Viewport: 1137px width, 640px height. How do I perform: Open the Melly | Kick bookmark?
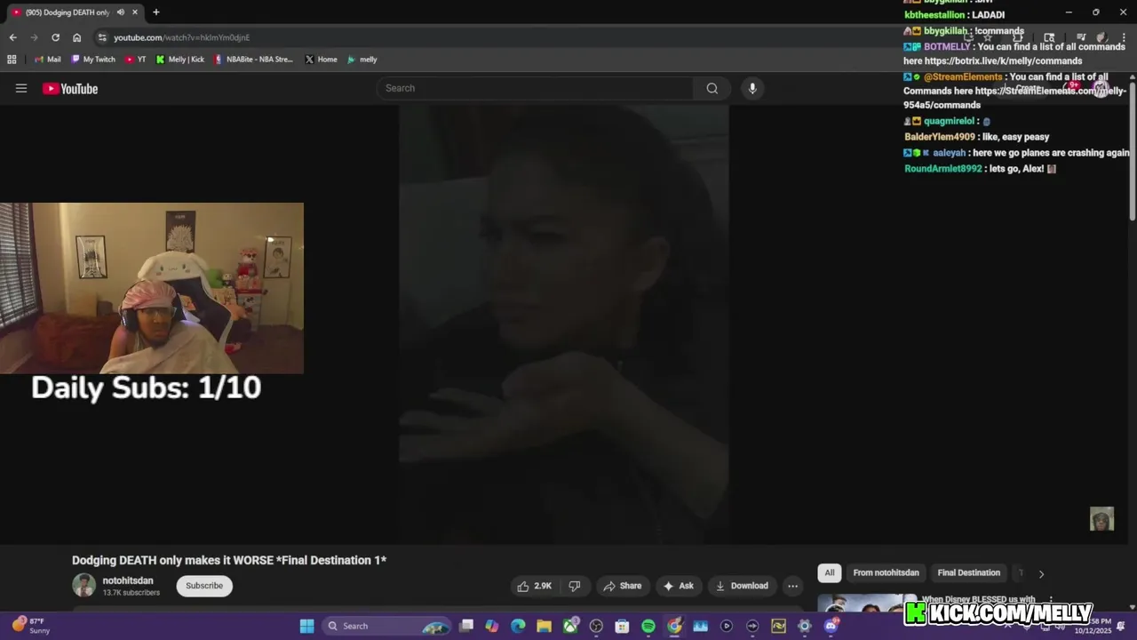click(179, 60)
